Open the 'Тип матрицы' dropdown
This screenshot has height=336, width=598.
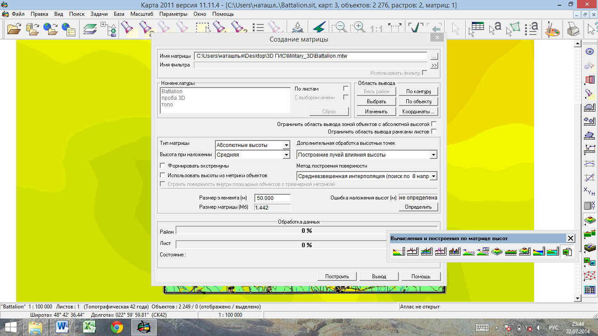click(286, 145)
